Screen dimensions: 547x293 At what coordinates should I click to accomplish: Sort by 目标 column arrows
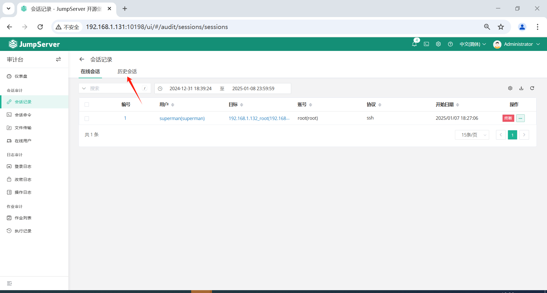[242, 105]
